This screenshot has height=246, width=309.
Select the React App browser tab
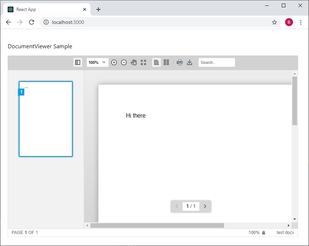pyautogui.click(x=47, y=9)
